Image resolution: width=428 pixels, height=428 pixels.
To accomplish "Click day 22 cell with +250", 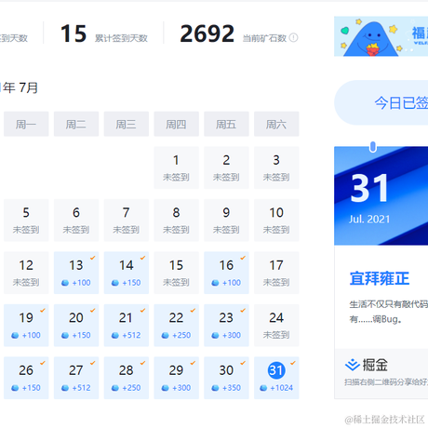I will point(176,326).
